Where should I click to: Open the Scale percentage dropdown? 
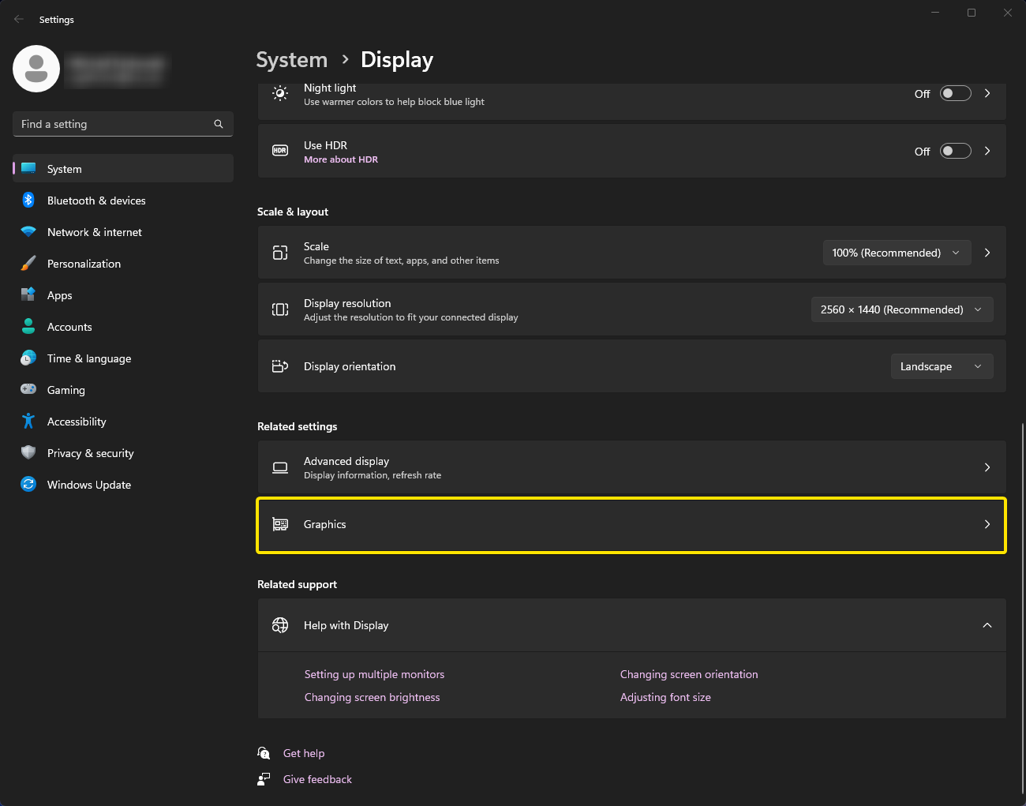point(896,253)
